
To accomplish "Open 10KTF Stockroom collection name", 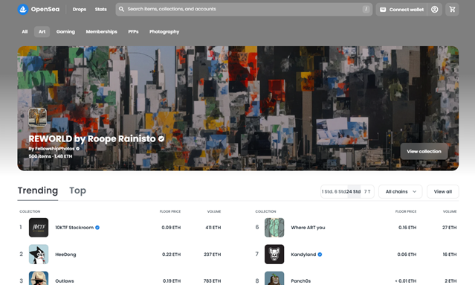I will (74, 228).
